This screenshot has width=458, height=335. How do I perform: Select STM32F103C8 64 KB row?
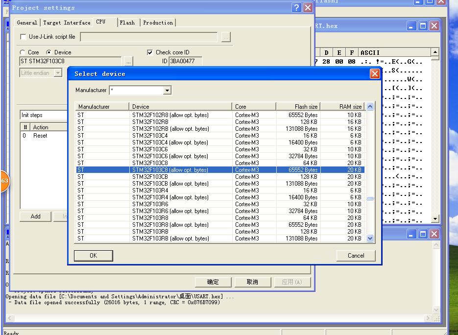tap(220, 163)
